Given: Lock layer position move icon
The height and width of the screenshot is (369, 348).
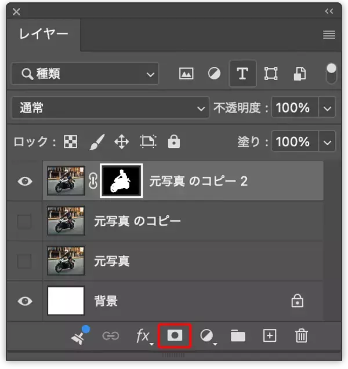Looking at the screenshot, I should coord(122,142).
